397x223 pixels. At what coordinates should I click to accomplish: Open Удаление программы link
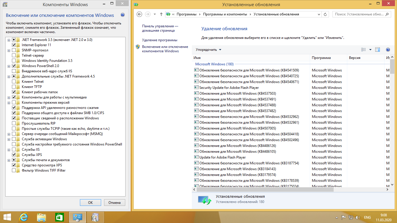(160, 40)
